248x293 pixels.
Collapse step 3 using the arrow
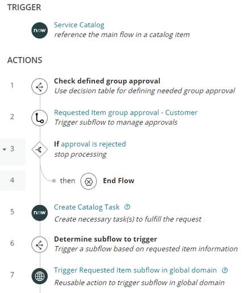(5, 149)
